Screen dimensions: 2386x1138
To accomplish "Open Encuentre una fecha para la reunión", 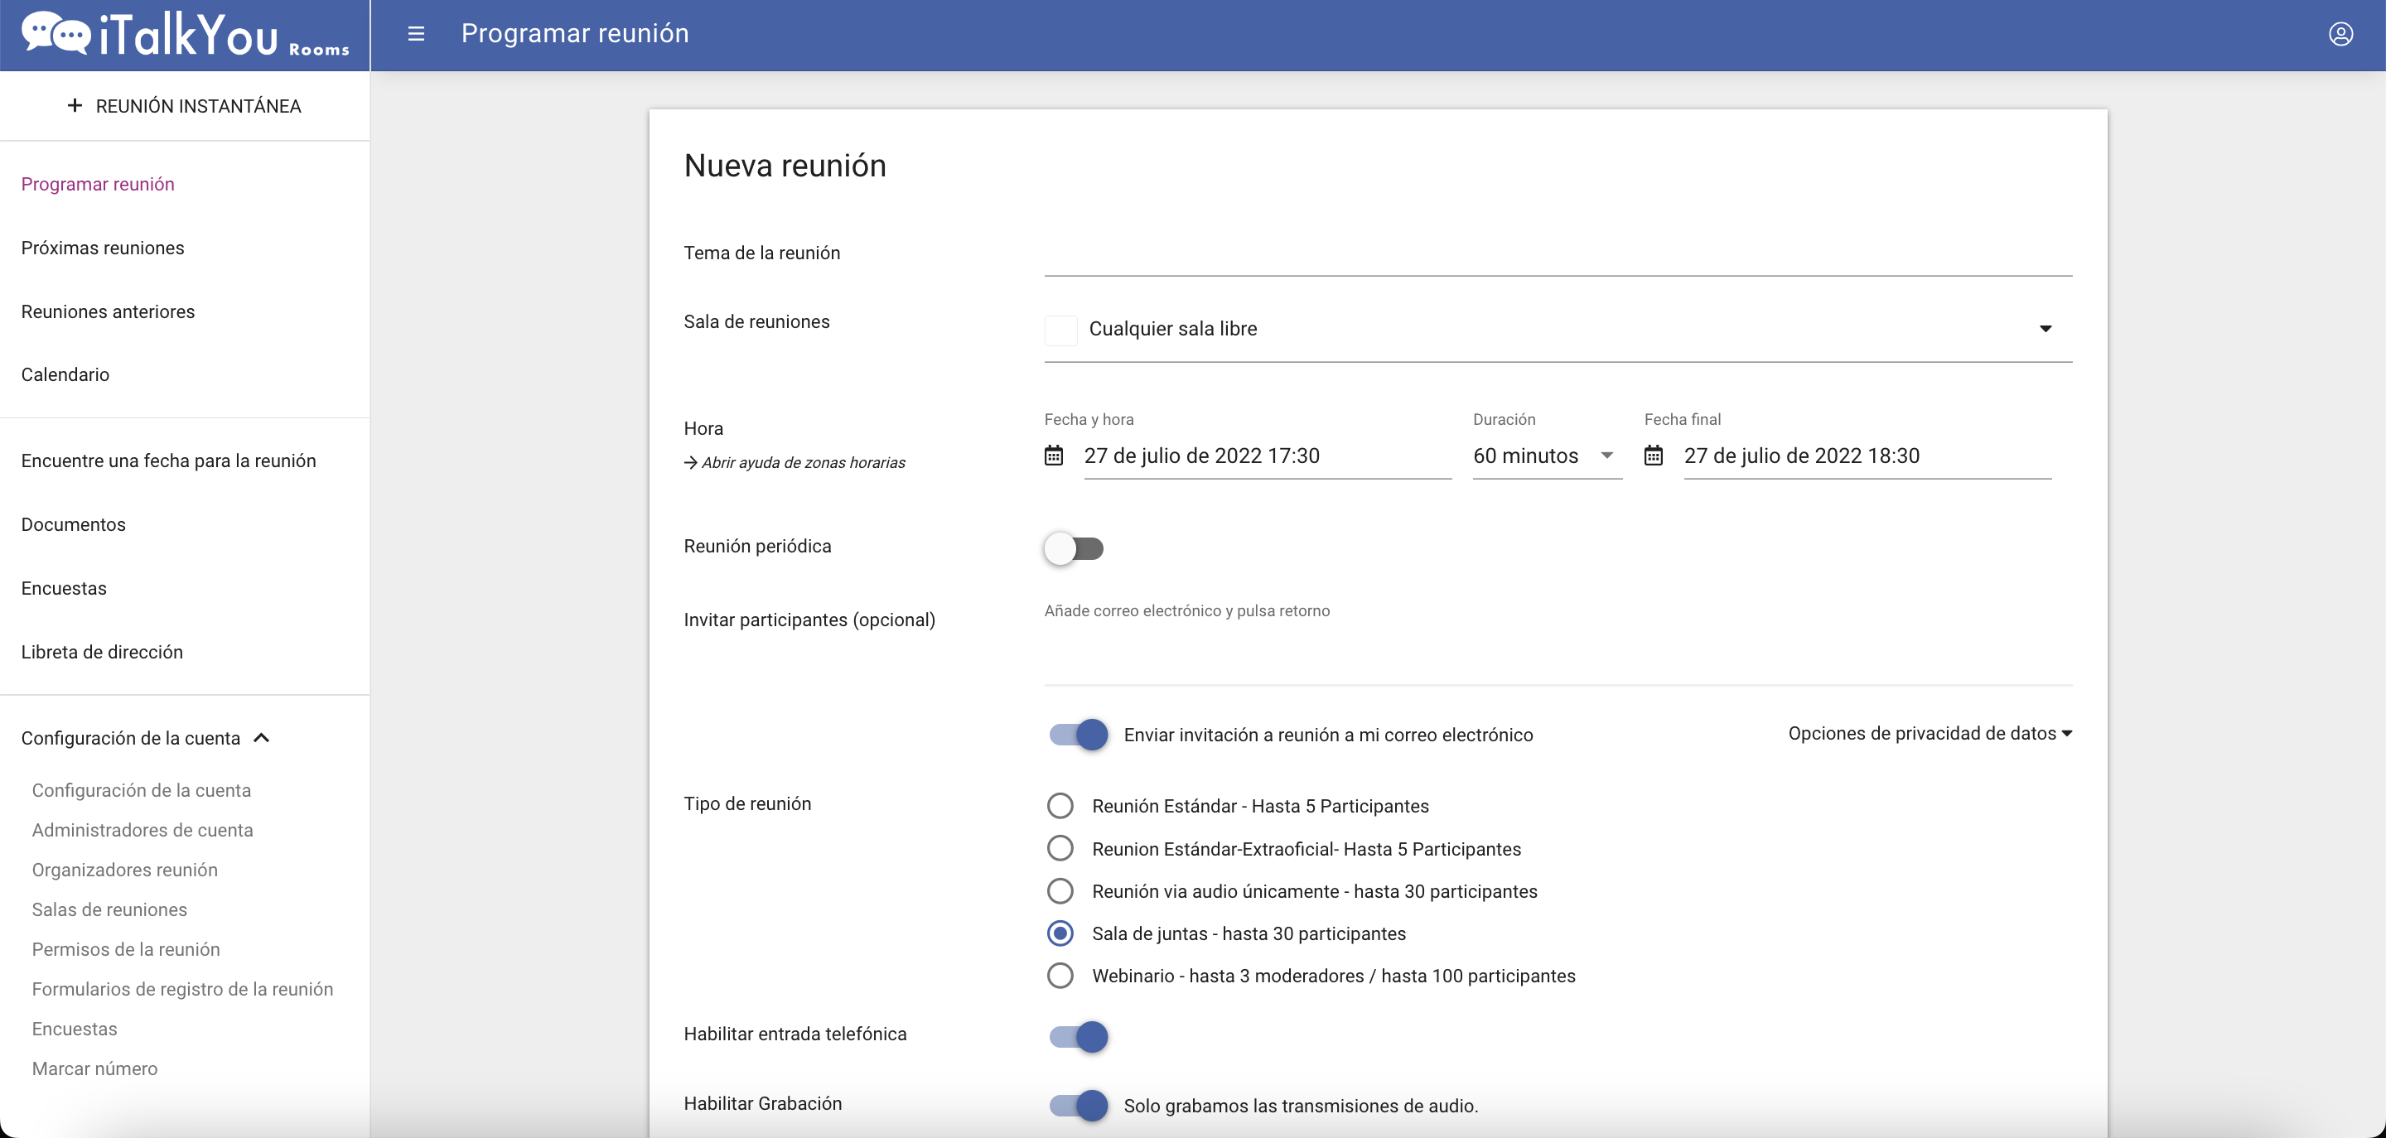I will (x=168, y=461).
